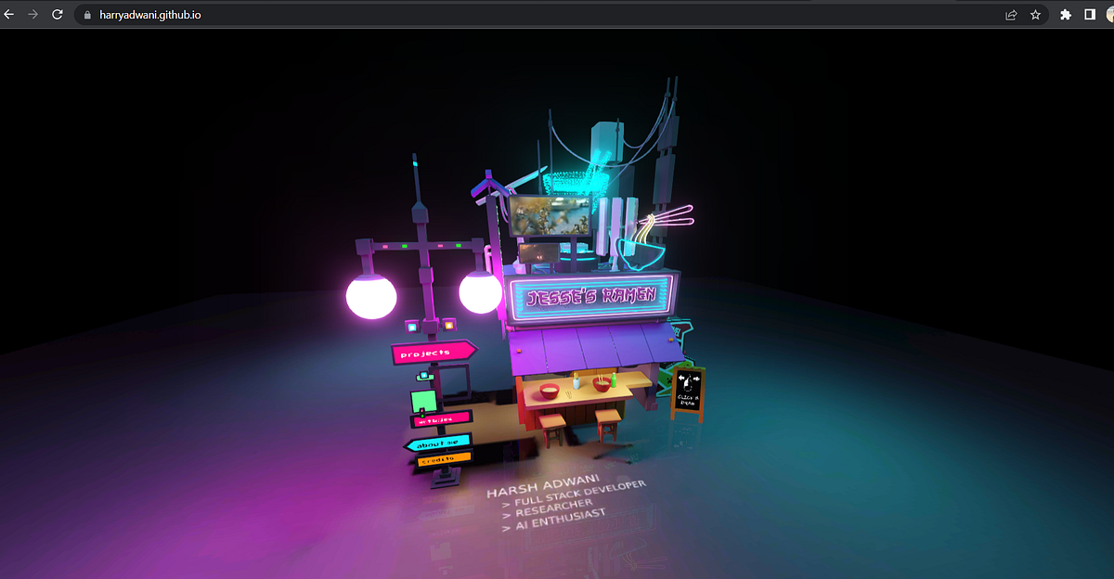
Task: Click the green square panel on signpost
Action: click(424, 402)
